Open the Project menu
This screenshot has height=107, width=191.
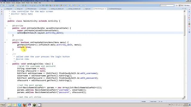pos(28,3)
